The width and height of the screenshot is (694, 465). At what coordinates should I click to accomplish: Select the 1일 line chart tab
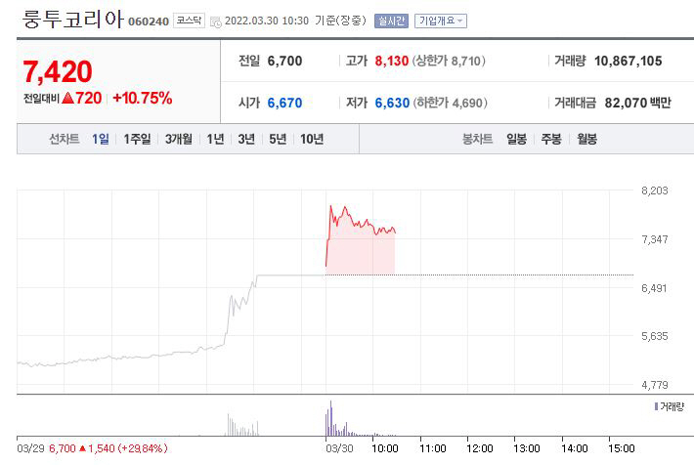101,139
